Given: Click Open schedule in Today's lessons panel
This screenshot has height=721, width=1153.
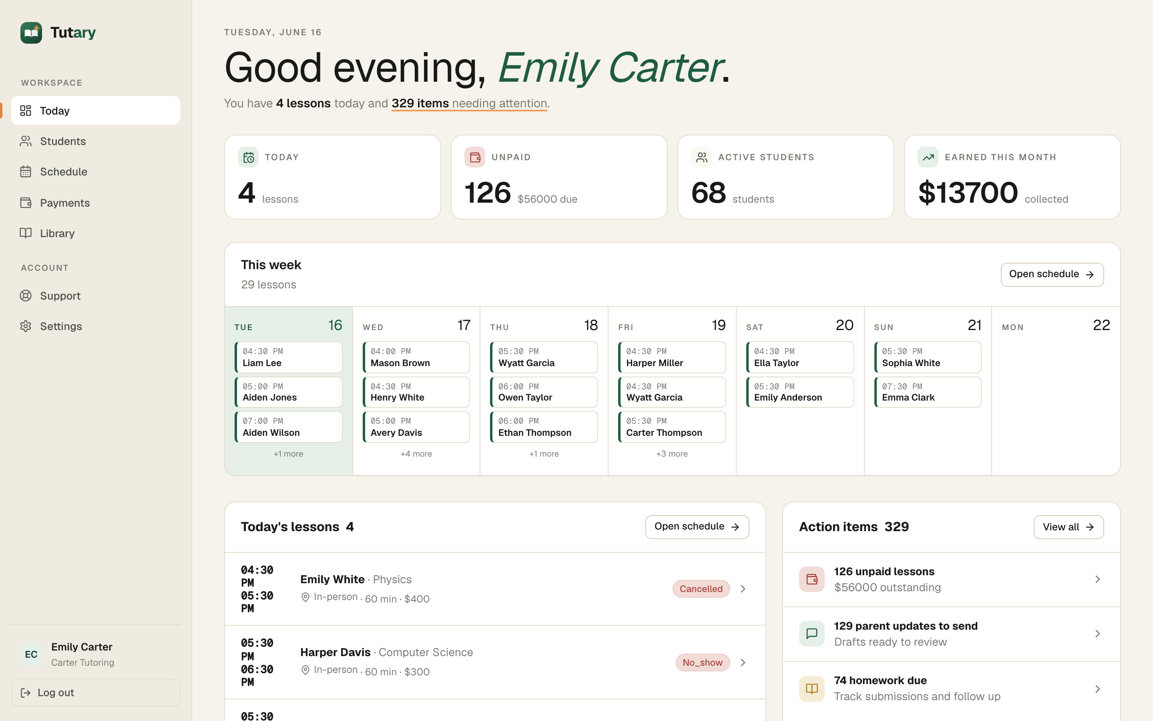Looking at the screenshot, I should [697, 527].
